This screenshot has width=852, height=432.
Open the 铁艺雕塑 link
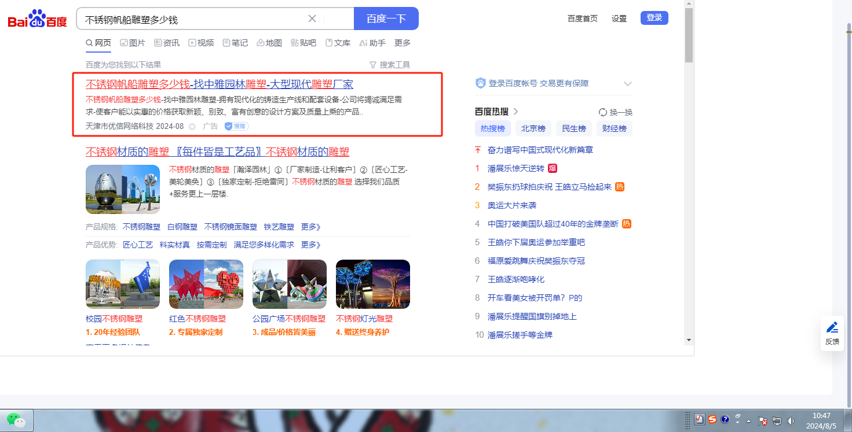pos(279,227)
